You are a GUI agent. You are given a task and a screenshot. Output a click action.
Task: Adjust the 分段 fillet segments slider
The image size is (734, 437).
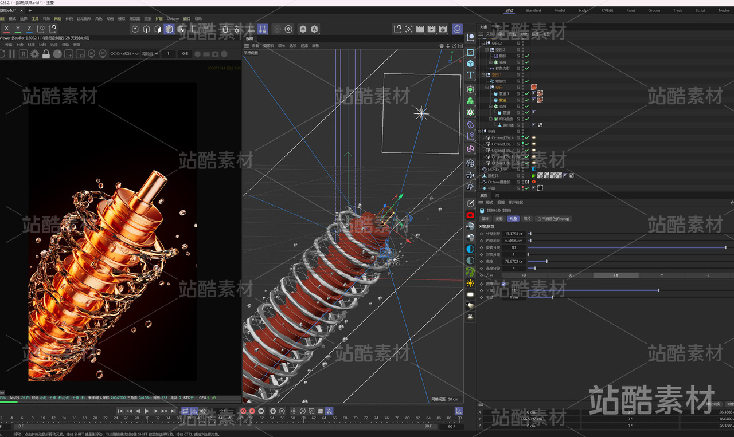coord(658,290)
